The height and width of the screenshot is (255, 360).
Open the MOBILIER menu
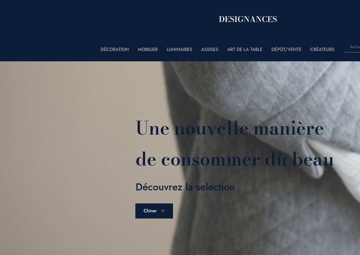tap(148, 49)
